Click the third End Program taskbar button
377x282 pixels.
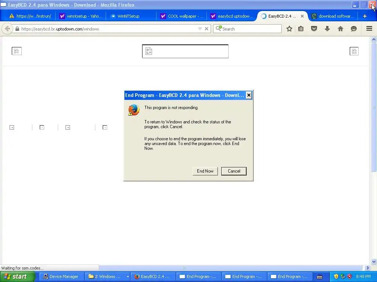click(289, 276)
